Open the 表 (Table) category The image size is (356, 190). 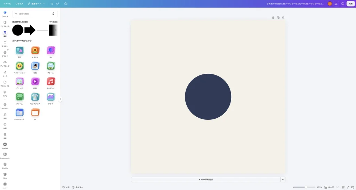pos(35,114)
